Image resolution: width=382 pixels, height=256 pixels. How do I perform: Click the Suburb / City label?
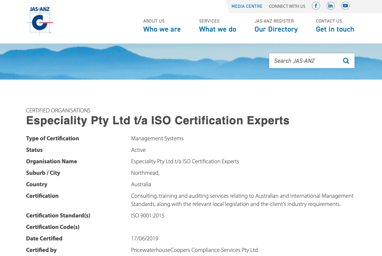click(x=43, y=173)
